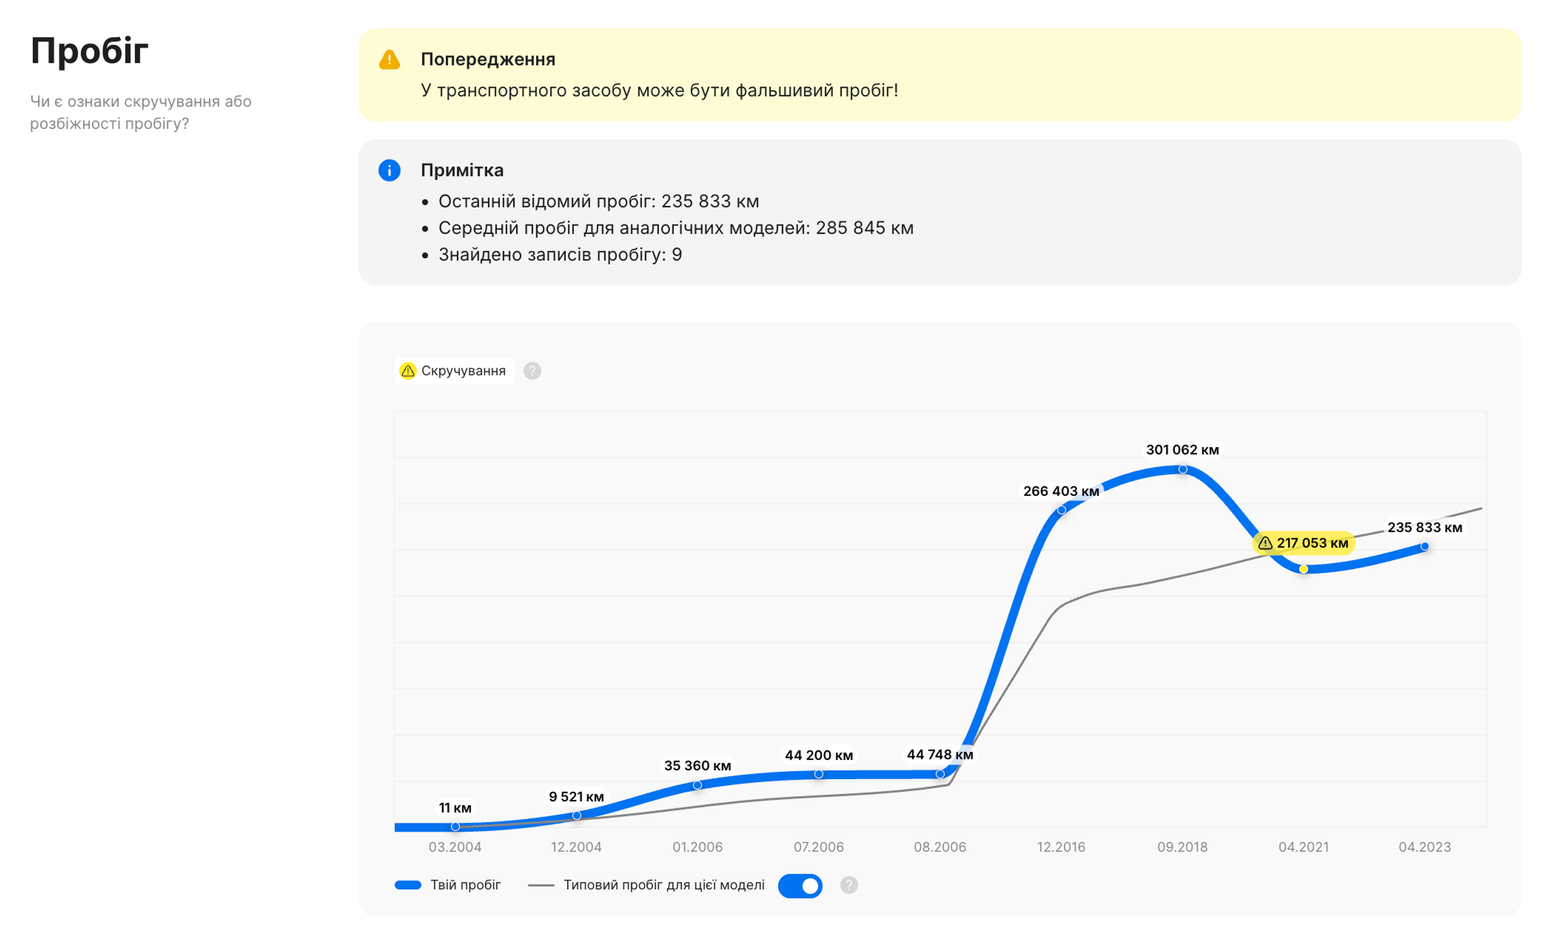
Task: Click the 12.2016 axis label
Action: pos(1061,847)
